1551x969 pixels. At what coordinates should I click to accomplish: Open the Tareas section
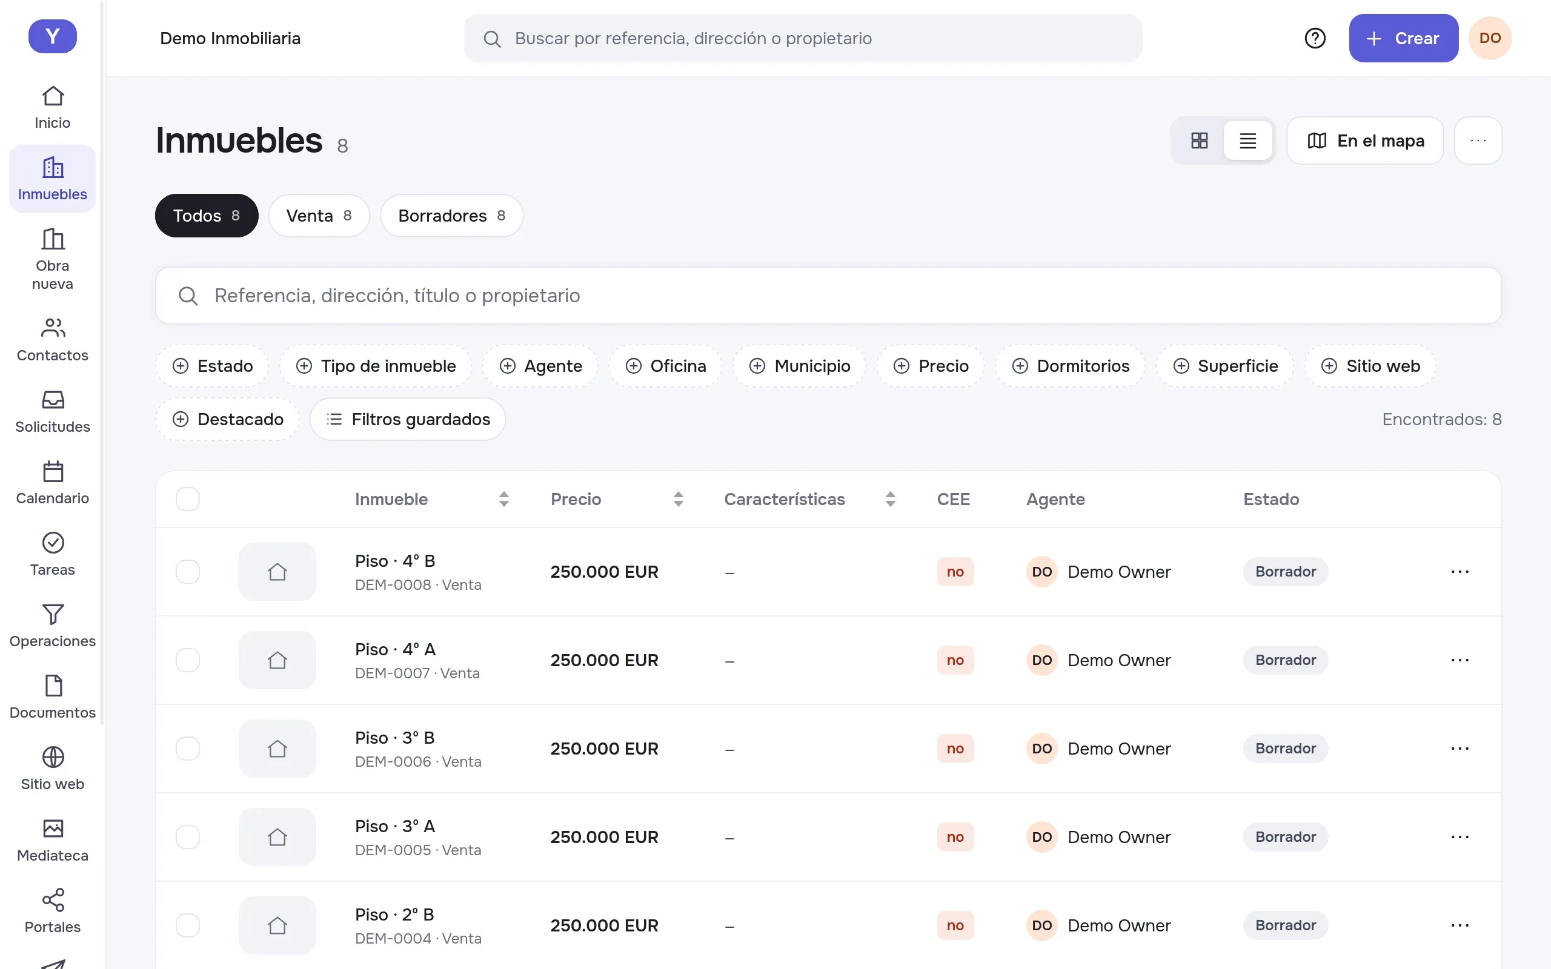[53, 554]
